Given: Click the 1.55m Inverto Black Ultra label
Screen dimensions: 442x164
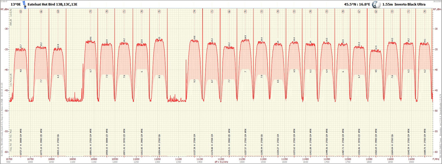Looking at the screenshot, I should [403, 4].
